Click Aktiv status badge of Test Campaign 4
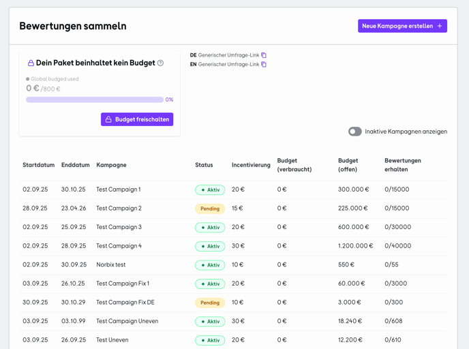This screenshot has width=469, height=349. tap(210, 246)
